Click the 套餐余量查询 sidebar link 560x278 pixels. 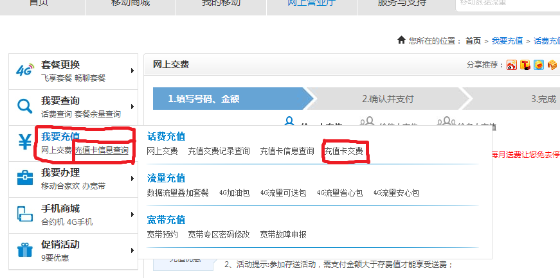pos(98,114)
